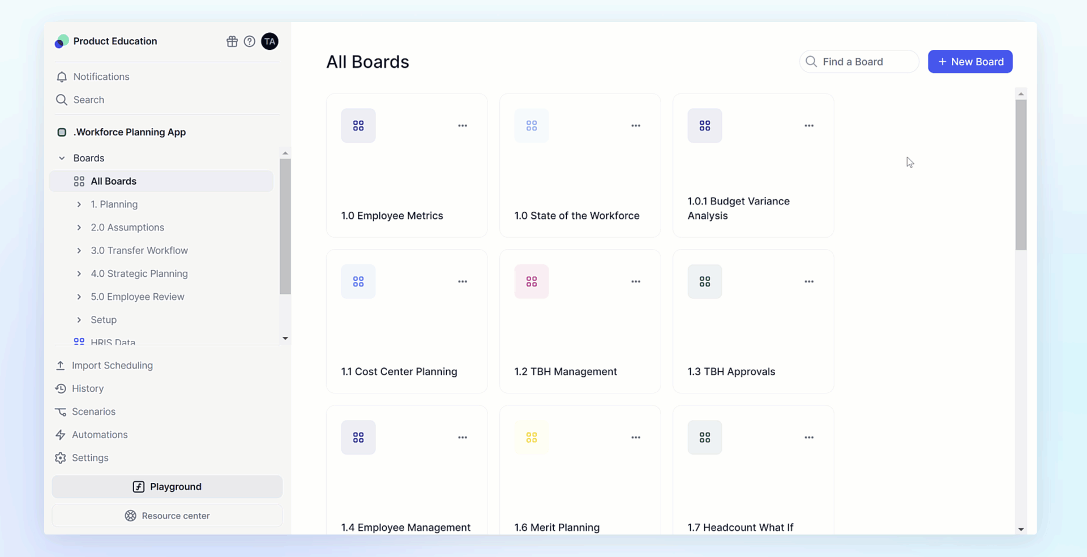Viewport: 1087px width, 557px height.
Task: Open the 1.1 Cost Center Planning board icon
Action: coord(358,281)
